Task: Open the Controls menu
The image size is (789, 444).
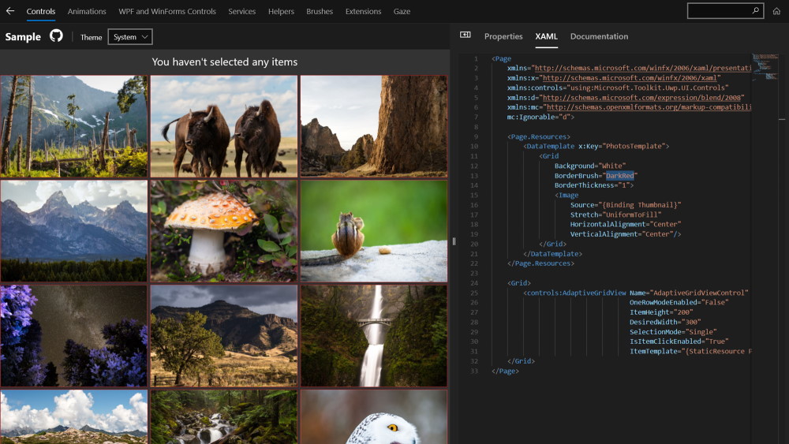Action: point(41,11)
